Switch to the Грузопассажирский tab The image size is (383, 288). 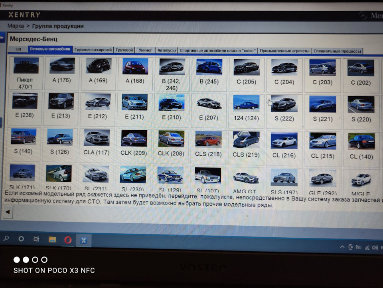pos(93,50)
